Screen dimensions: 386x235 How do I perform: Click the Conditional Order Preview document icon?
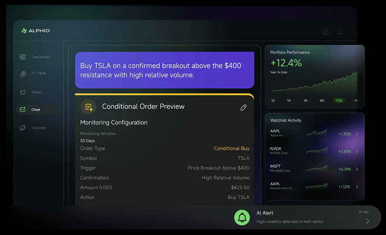(x=89, y=107)
